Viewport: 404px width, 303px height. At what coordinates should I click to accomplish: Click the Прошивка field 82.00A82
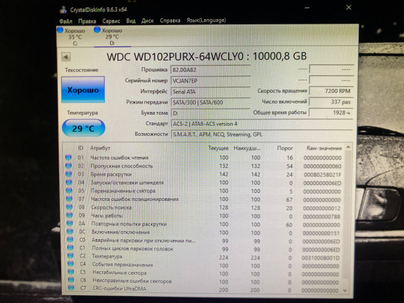coord(210,70)
